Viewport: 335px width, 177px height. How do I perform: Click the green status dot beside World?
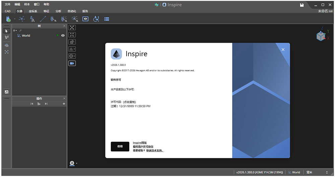(x=58, y=35)
